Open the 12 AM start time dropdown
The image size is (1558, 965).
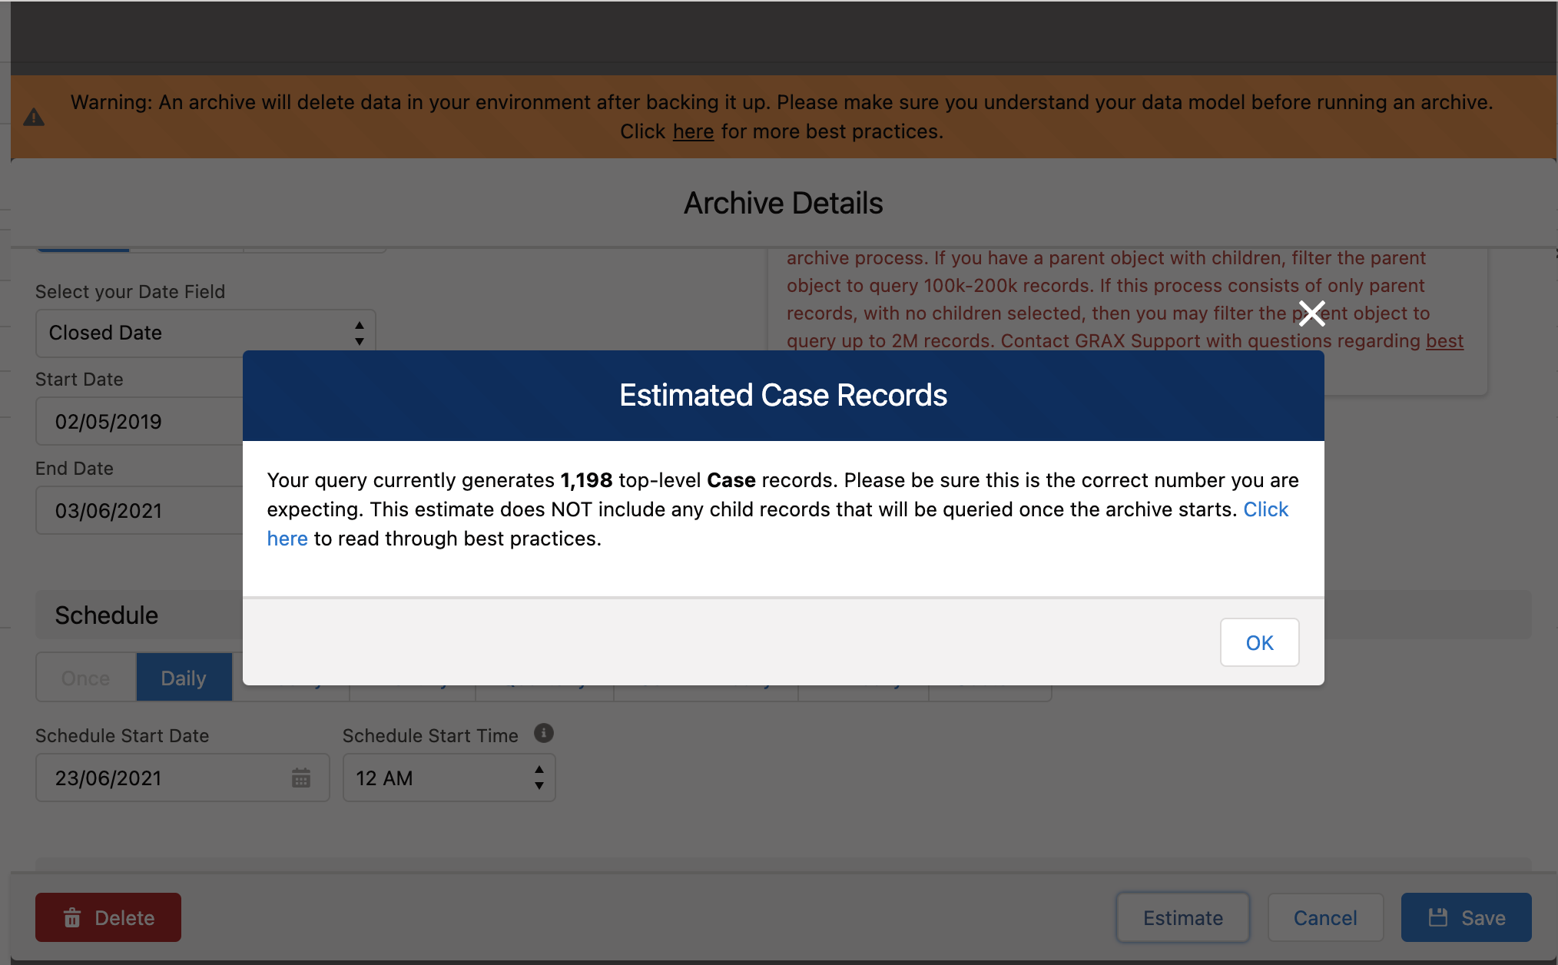[449, 778]
